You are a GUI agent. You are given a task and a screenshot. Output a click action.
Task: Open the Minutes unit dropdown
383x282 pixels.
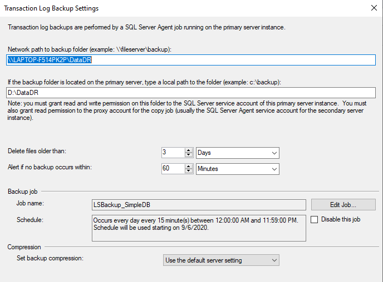[x=238, y=169]
